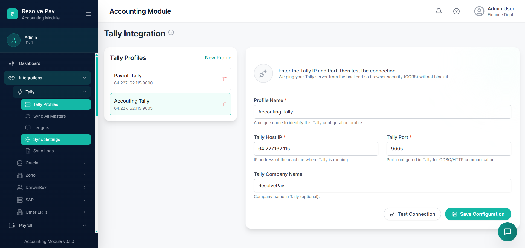
Task: Go to Sync All Masters
Action: (56, 116)
